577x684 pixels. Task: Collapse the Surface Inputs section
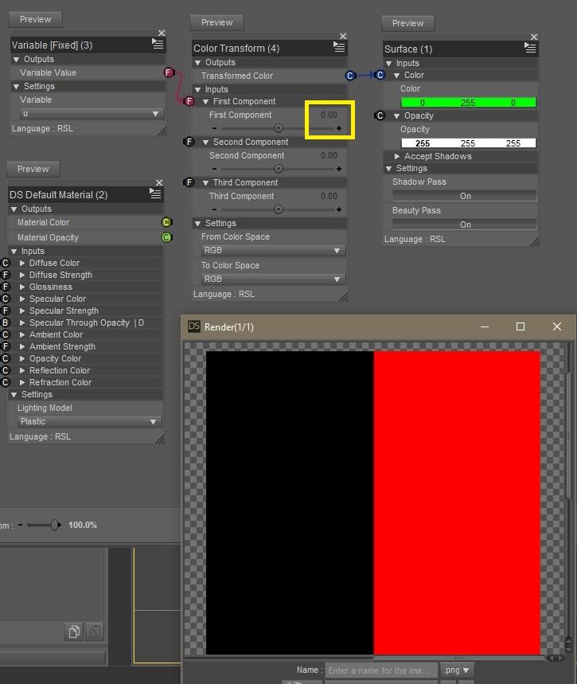[x=388, y=64]
